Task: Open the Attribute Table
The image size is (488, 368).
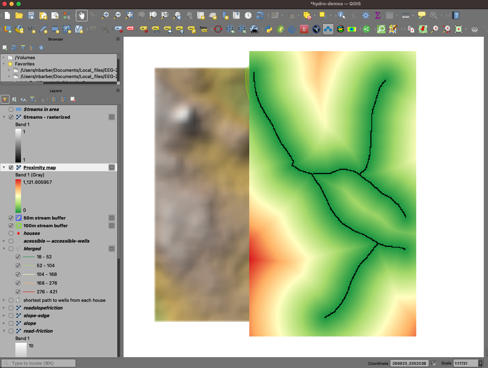Action: coord(390,15)
